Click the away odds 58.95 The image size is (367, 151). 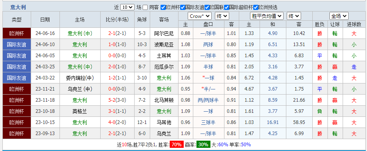[299, 122]
